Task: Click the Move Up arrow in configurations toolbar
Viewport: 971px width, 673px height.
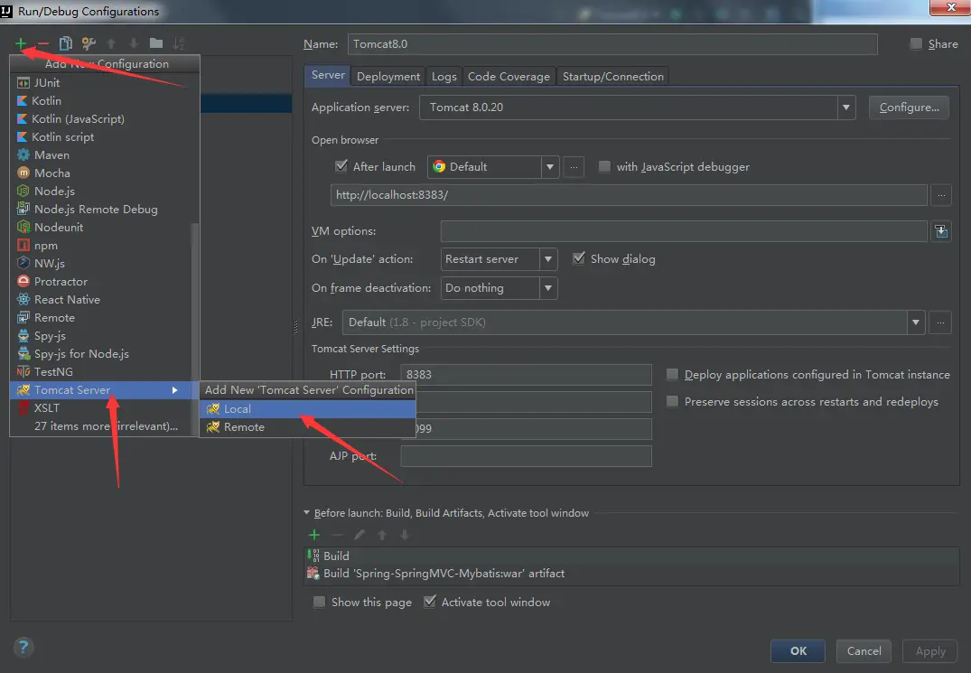Action: 111,43
